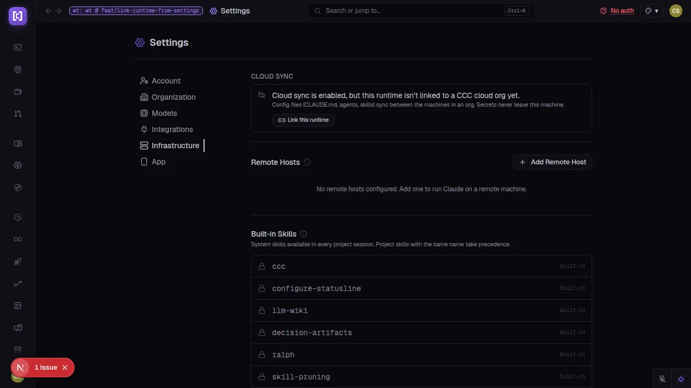This screenshot has height=388, width=691.
Task: Click the Add Remote Host button
Action: coord(552,162)
